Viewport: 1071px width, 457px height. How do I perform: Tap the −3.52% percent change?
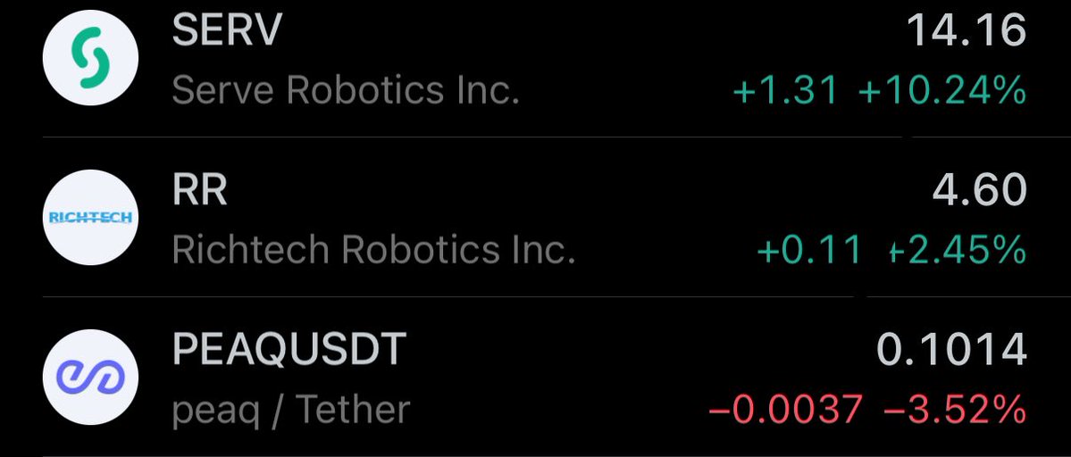(955, 410)
